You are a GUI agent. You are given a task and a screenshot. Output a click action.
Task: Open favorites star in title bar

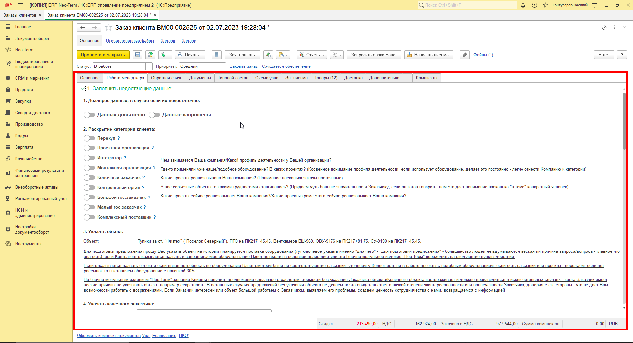pos(546,5)
